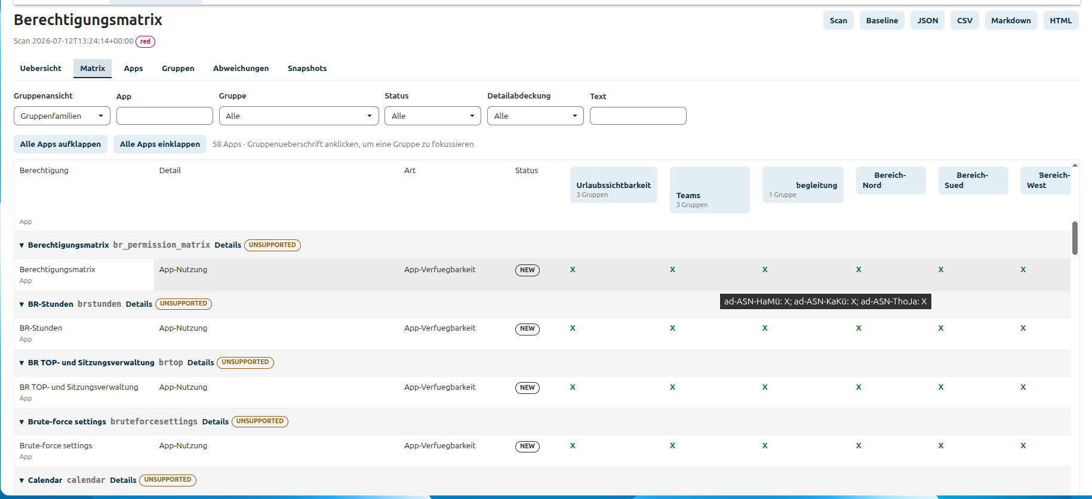The width and height of the screenshot is (1092, 499).
Task: Click the Scan button
Action: [x=838, y=20]
